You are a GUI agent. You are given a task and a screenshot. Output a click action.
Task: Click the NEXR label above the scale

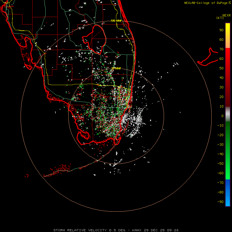pos(226,15)
